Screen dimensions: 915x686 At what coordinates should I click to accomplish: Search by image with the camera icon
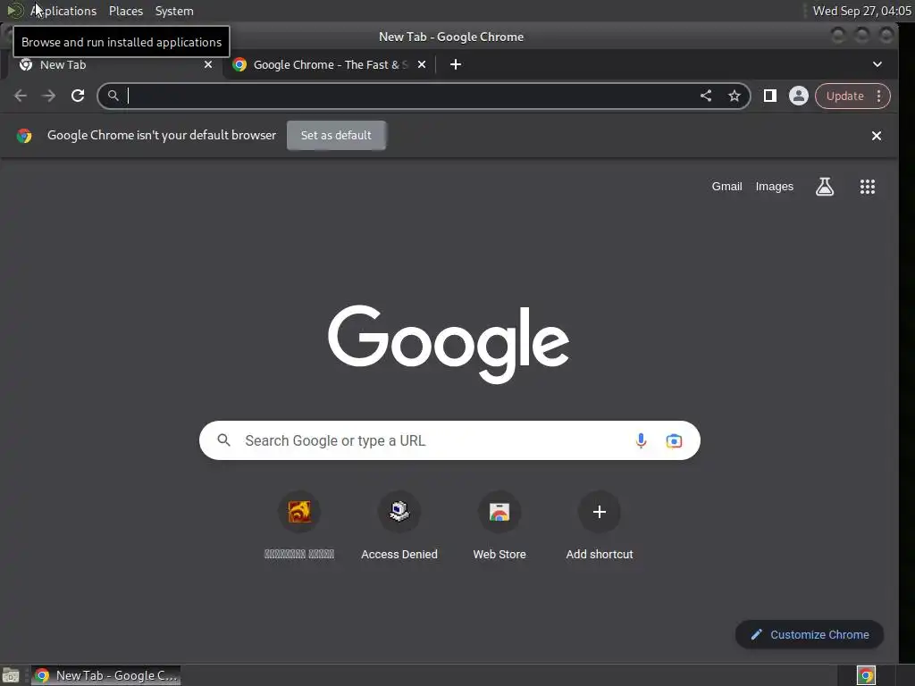click(674, 440)
